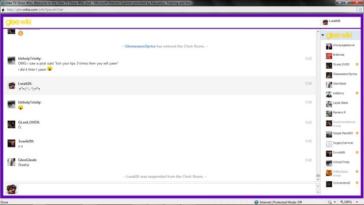Click the glee wiki logo in header
Image resolution: width=364 pixels, height=205 pixels.
pos(18,22)
